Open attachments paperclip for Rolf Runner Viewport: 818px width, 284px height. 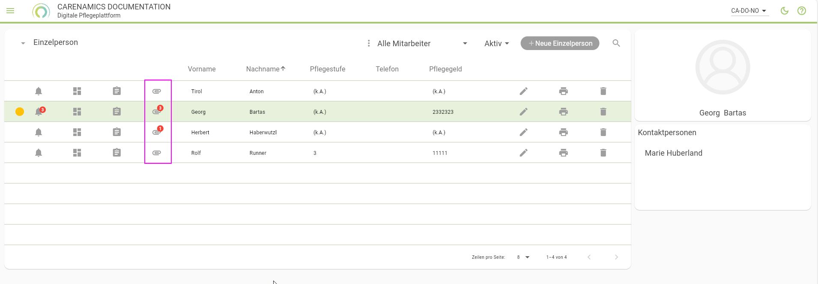(x=157, y=153)
